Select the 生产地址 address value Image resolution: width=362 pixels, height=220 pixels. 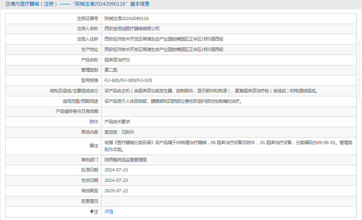click(164, 49)
